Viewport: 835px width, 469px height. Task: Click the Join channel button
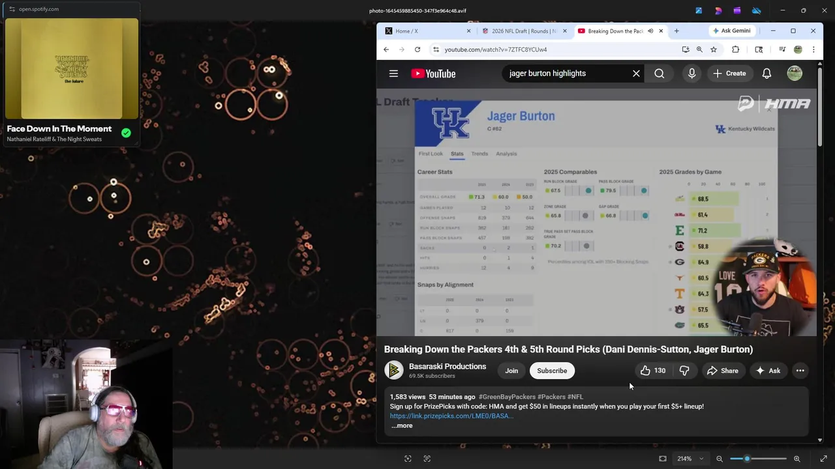511,371
